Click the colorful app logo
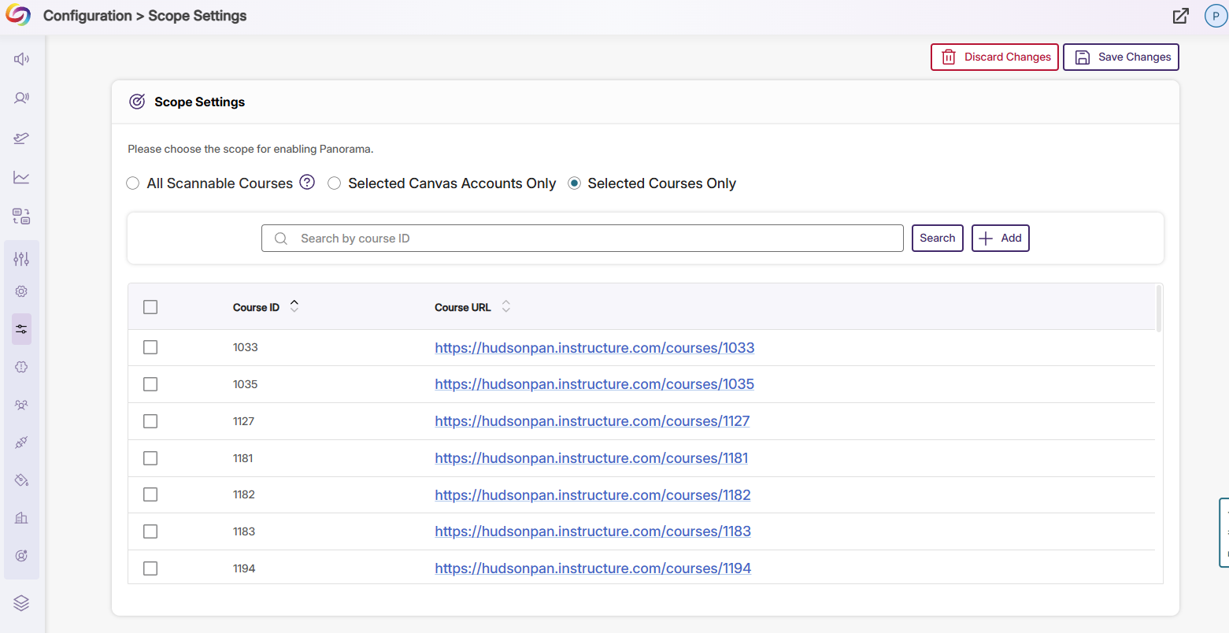Viewport: 1229px width, 633px height. [x=18, y=16]
